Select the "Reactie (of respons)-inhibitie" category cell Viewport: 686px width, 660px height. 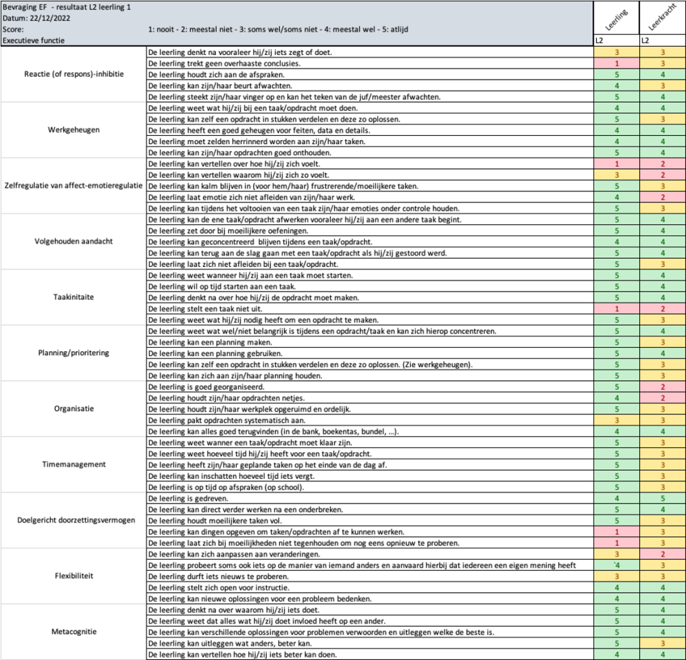click(73, 74)
